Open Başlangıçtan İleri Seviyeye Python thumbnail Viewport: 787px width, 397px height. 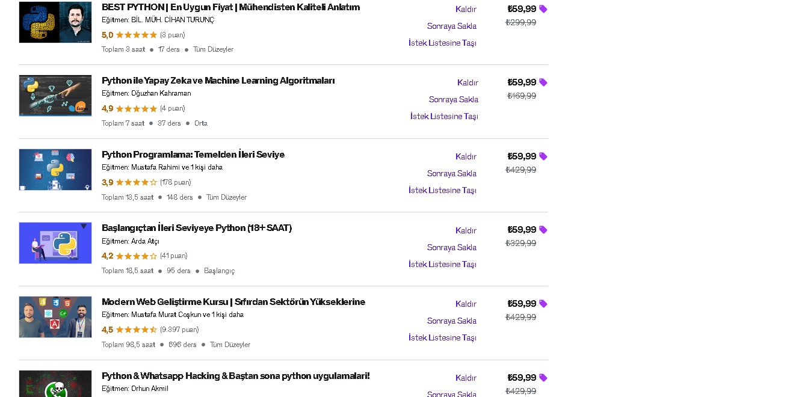pos(55,243)
